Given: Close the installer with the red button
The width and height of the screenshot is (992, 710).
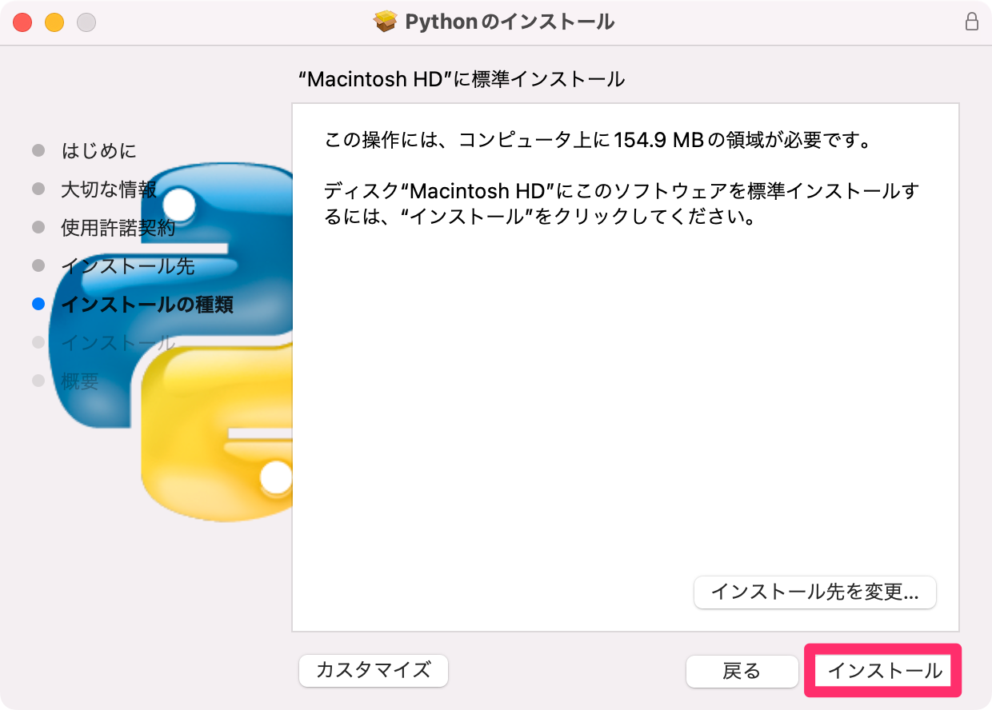Looking at the screenshot, I should pyautogui.click(x=22, y=22).
